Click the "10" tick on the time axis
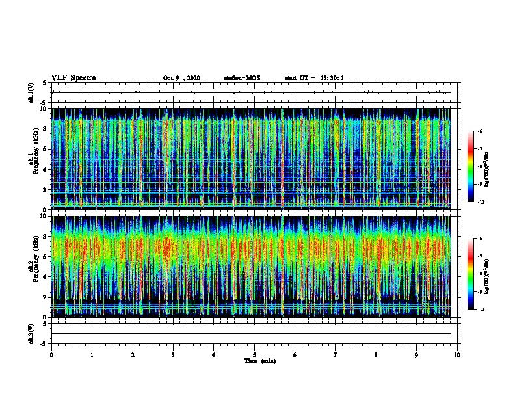 (x=457, y=355)
